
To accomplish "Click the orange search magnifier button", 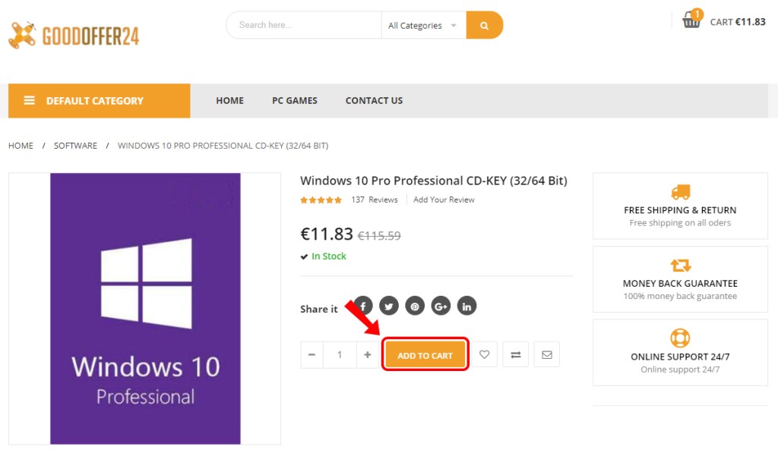I will tap(484, 25).
